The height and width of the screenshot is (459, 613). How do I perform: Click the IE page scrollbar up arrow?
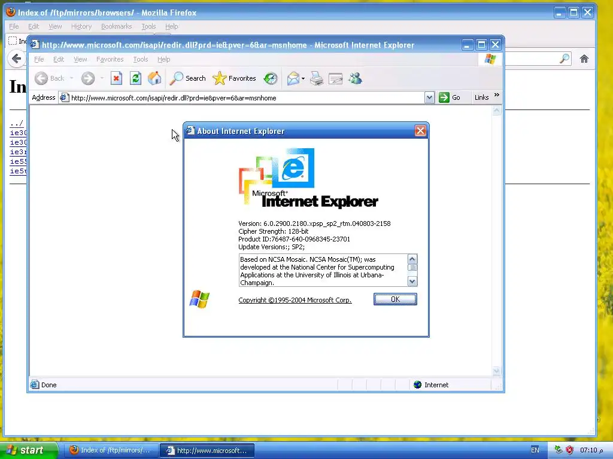click(496, 111)
